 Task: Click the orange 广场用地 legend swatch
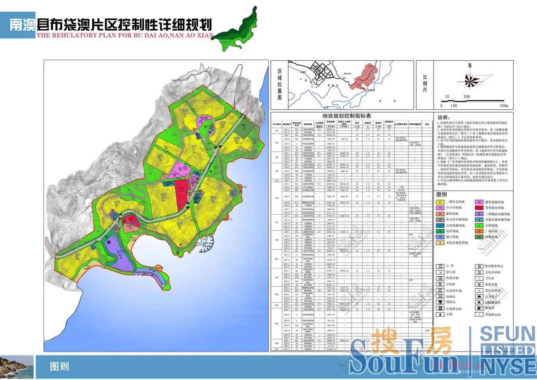[479, 231]
